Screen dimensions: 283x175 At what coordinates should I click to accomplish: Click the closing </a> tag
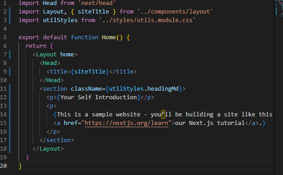[x=252, y=123]
